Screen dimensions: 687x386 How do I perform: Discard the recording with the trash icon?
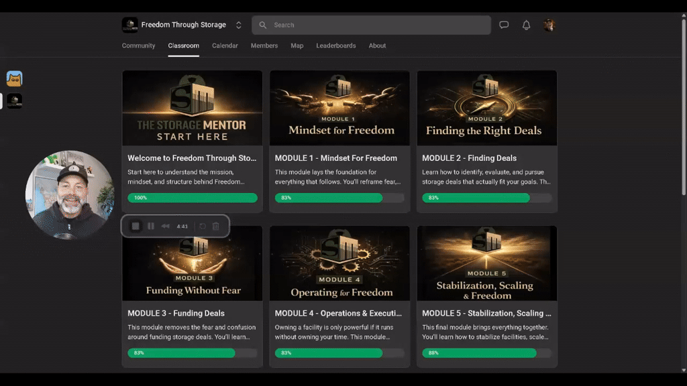click(x=216, y=226)
